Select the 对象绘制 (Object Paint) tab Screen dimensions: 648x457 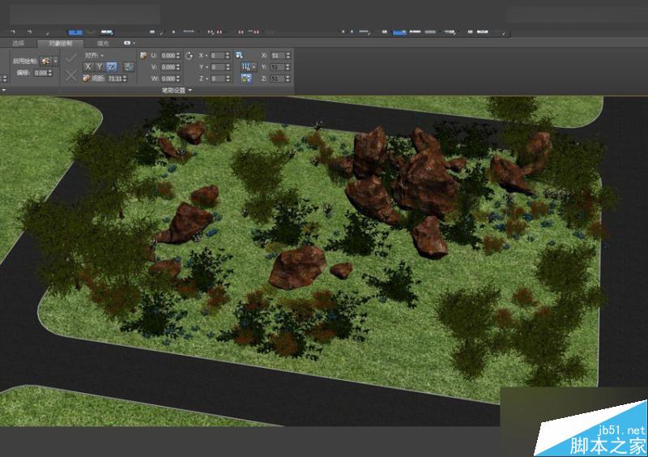[61, 42]
